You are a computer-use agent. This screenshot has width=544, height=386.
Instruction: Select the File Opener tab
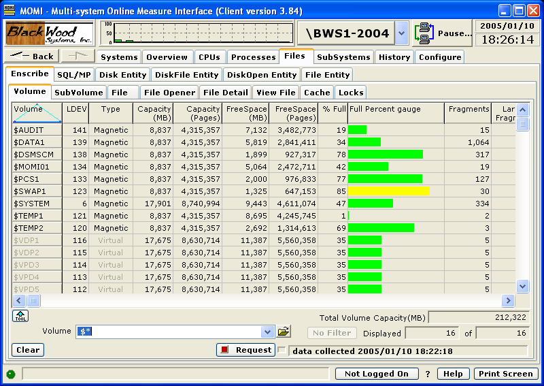pyautogui.click(x=170, y=93)
